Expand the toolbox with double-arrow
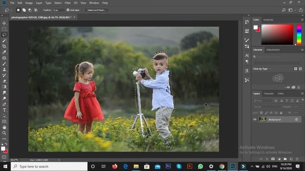305x171 pixels. click(x=2, y=15)
